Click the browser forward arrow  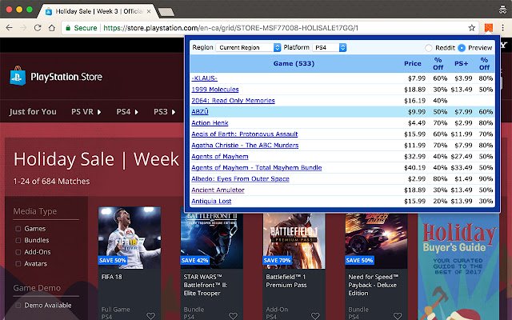(x=23, y=28)
